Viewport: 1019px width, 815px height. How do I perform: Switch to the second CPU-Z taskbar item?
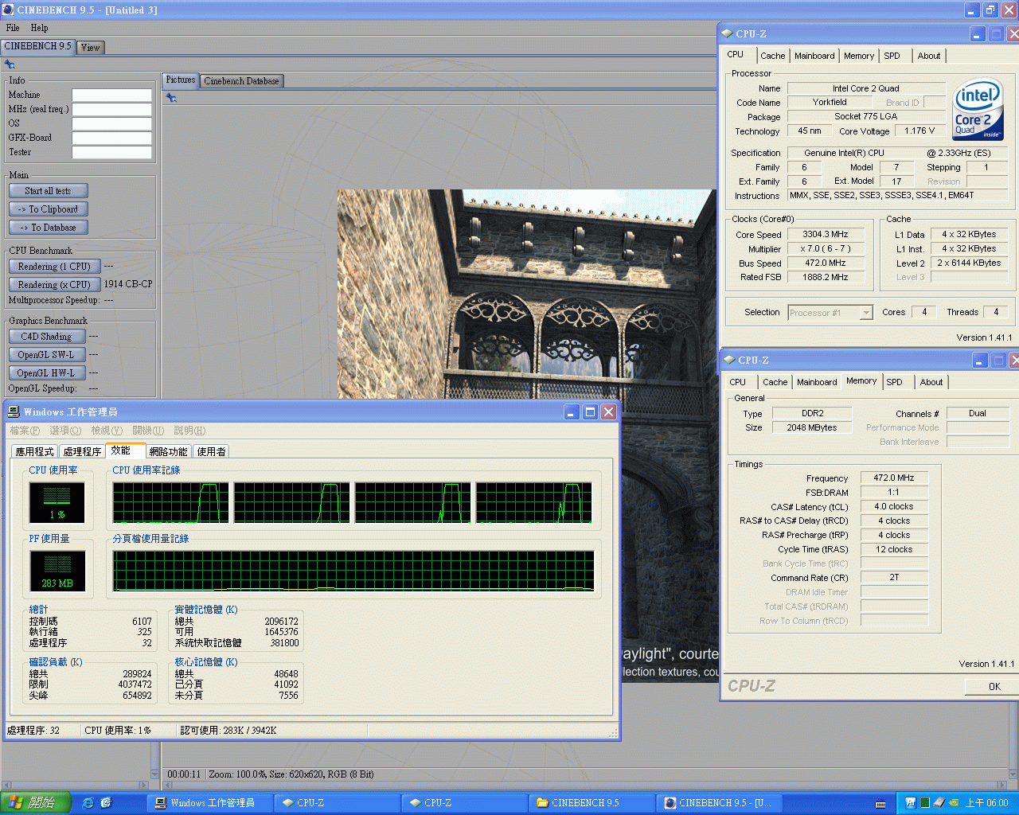click(465, 802)
